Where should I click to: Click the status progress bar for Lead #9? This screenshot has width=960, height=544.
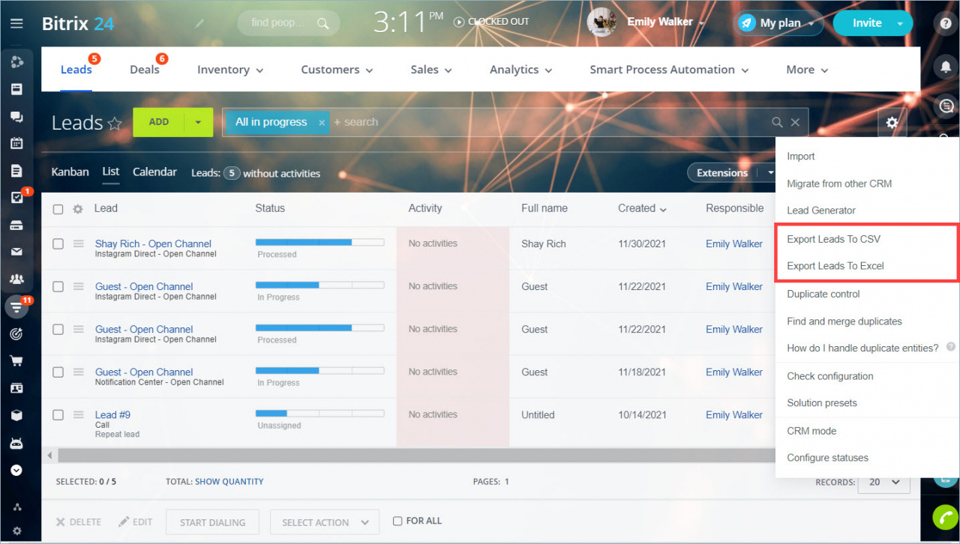[319, 413]
